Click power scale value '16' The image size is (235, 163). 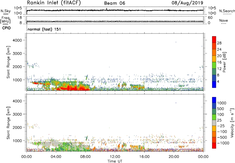(x=219, y=62)
